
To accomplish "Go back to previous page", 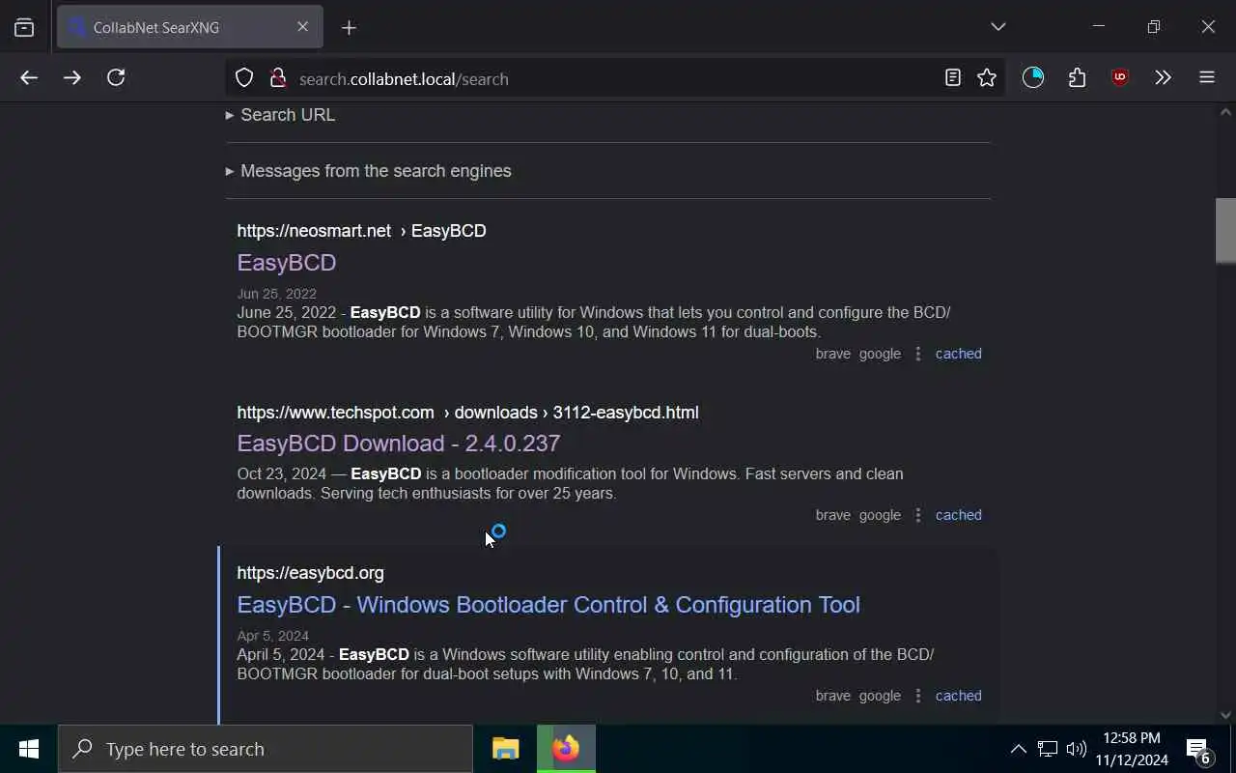I will click(29, 78).
